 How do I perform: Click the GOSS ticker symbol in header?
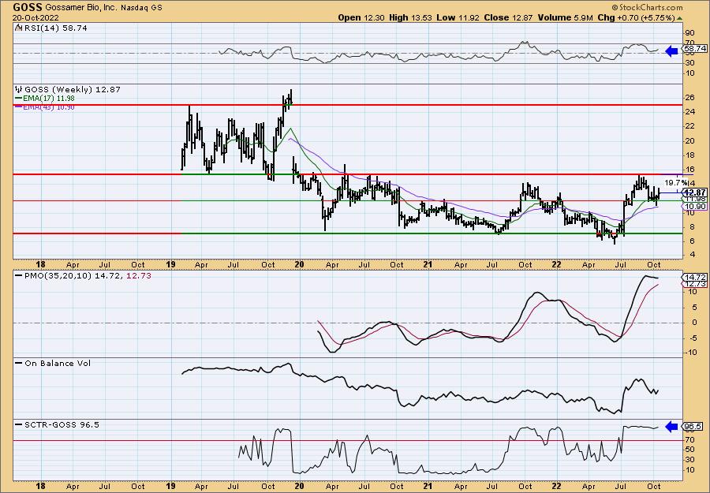(28, 7)
